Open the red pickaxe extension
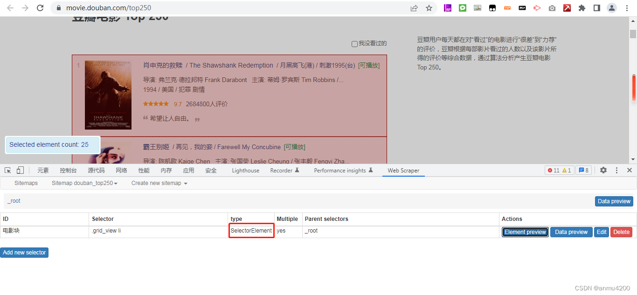Viewport: 637px width, 295px height. click(567, 8)
